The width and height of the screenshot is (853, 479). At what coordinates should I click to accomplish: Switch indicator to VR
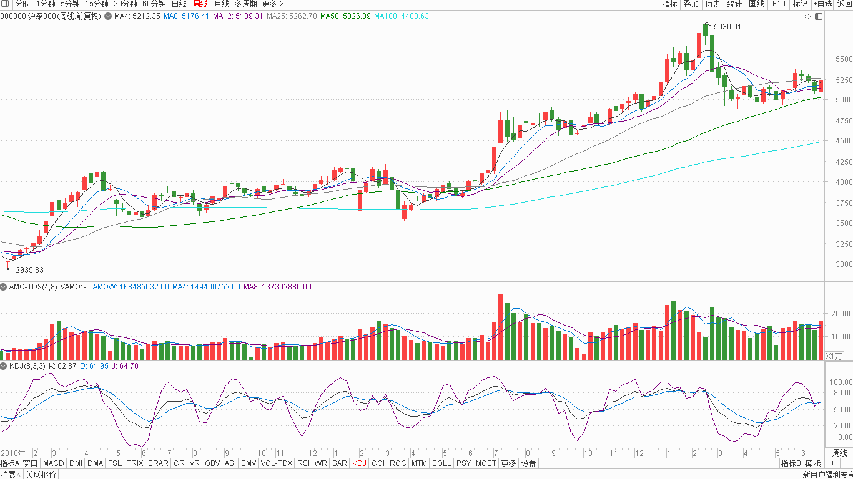(x=195, y=463)
